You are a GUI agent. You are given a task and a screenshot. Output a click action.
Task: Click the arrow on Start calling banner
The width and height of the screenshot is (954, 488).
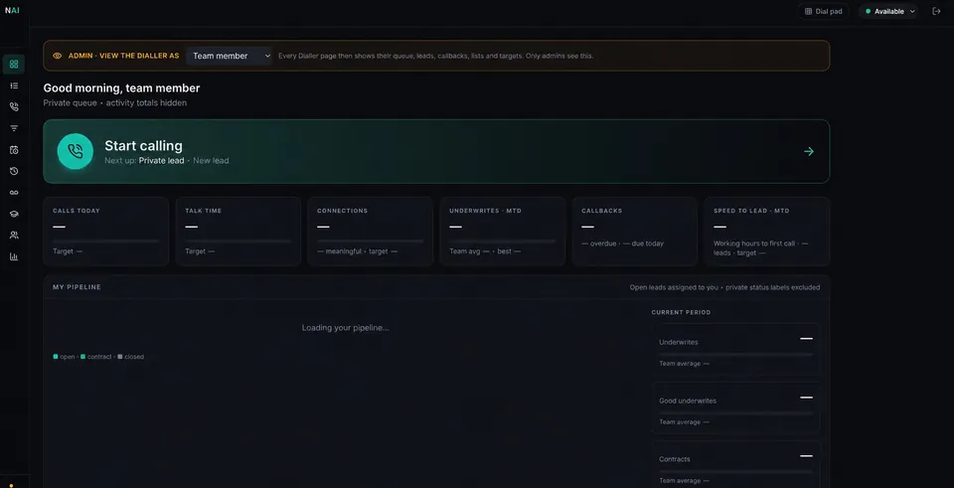tap(809, 151)
